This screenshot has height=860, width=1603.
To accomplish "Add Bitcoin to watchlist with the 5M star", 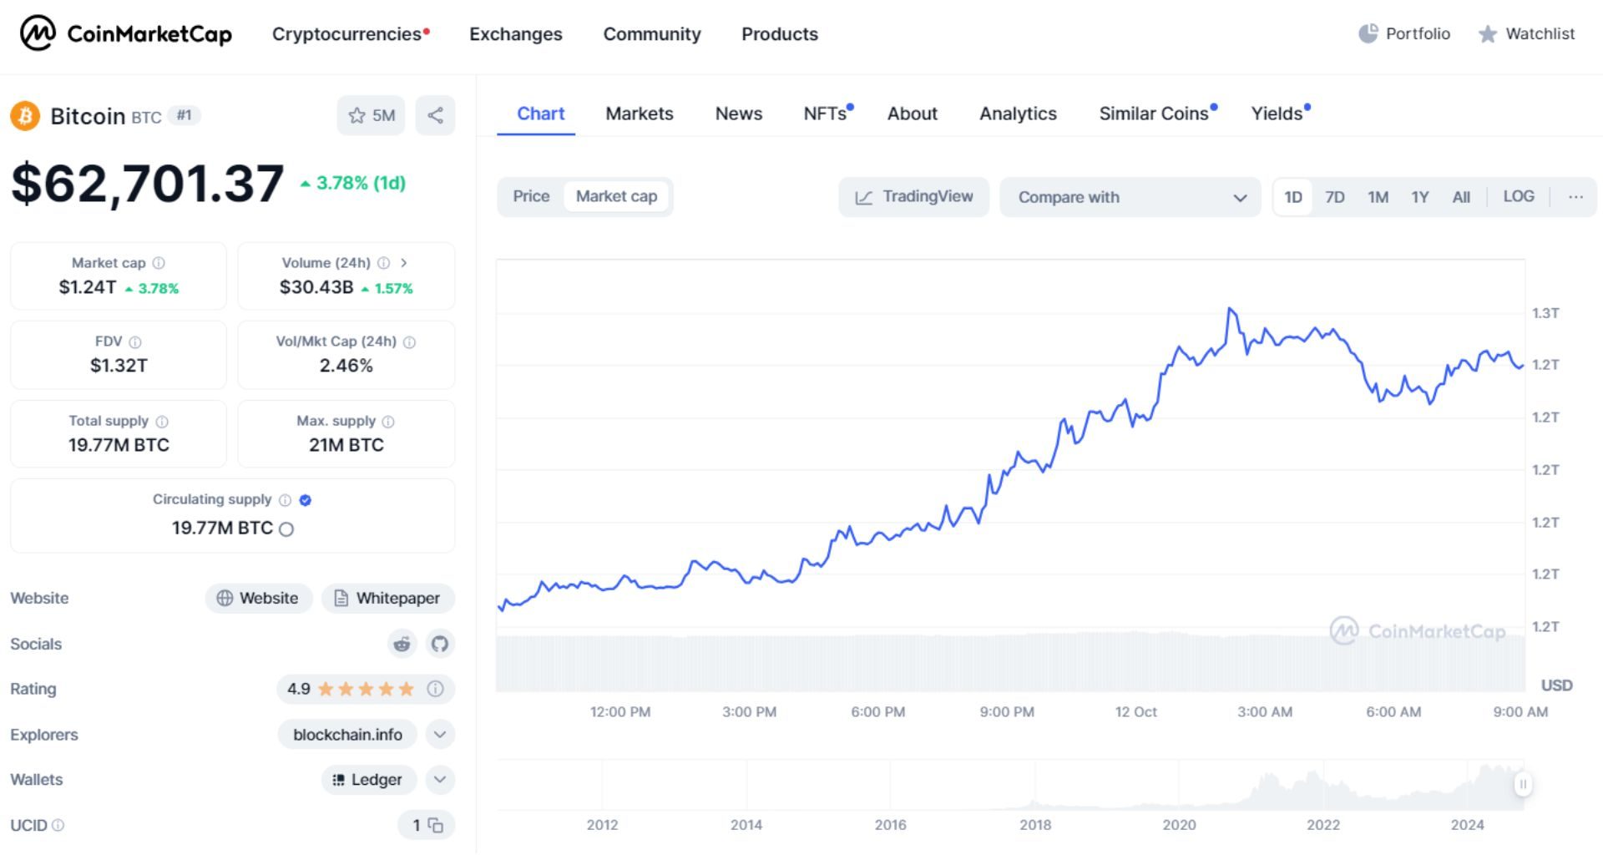I will (x=371, y=116).
